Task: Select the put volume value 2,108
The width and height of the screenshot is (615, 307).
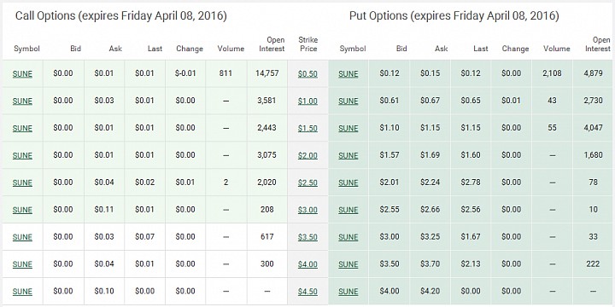Action: click(553, 73)
